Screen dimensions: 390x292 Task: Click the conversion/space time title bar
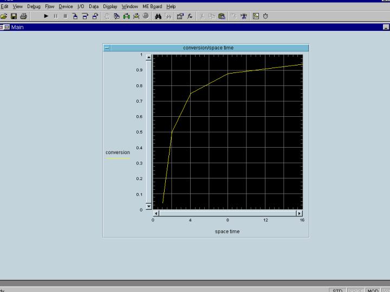click(209, 48)
